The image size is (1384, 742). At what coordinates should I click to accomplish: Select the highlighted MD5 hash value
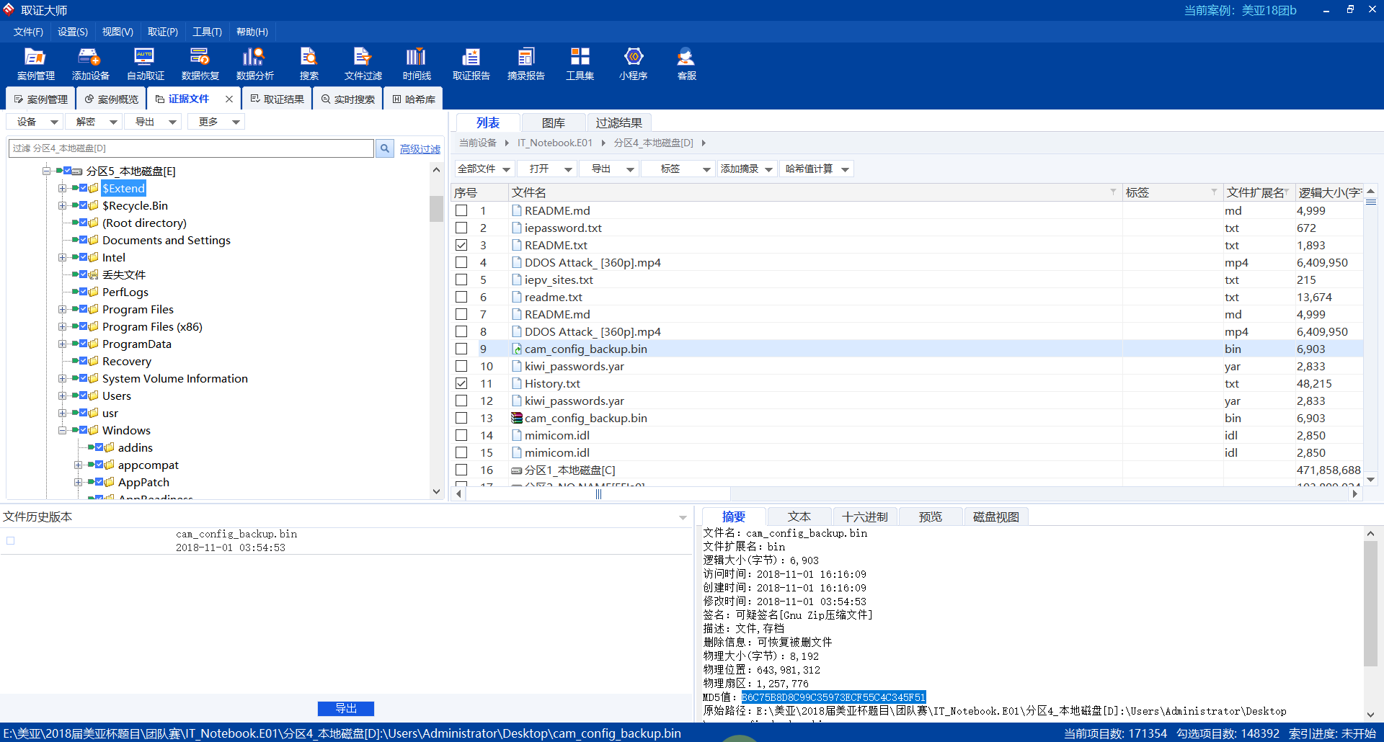tap(833, 697)
